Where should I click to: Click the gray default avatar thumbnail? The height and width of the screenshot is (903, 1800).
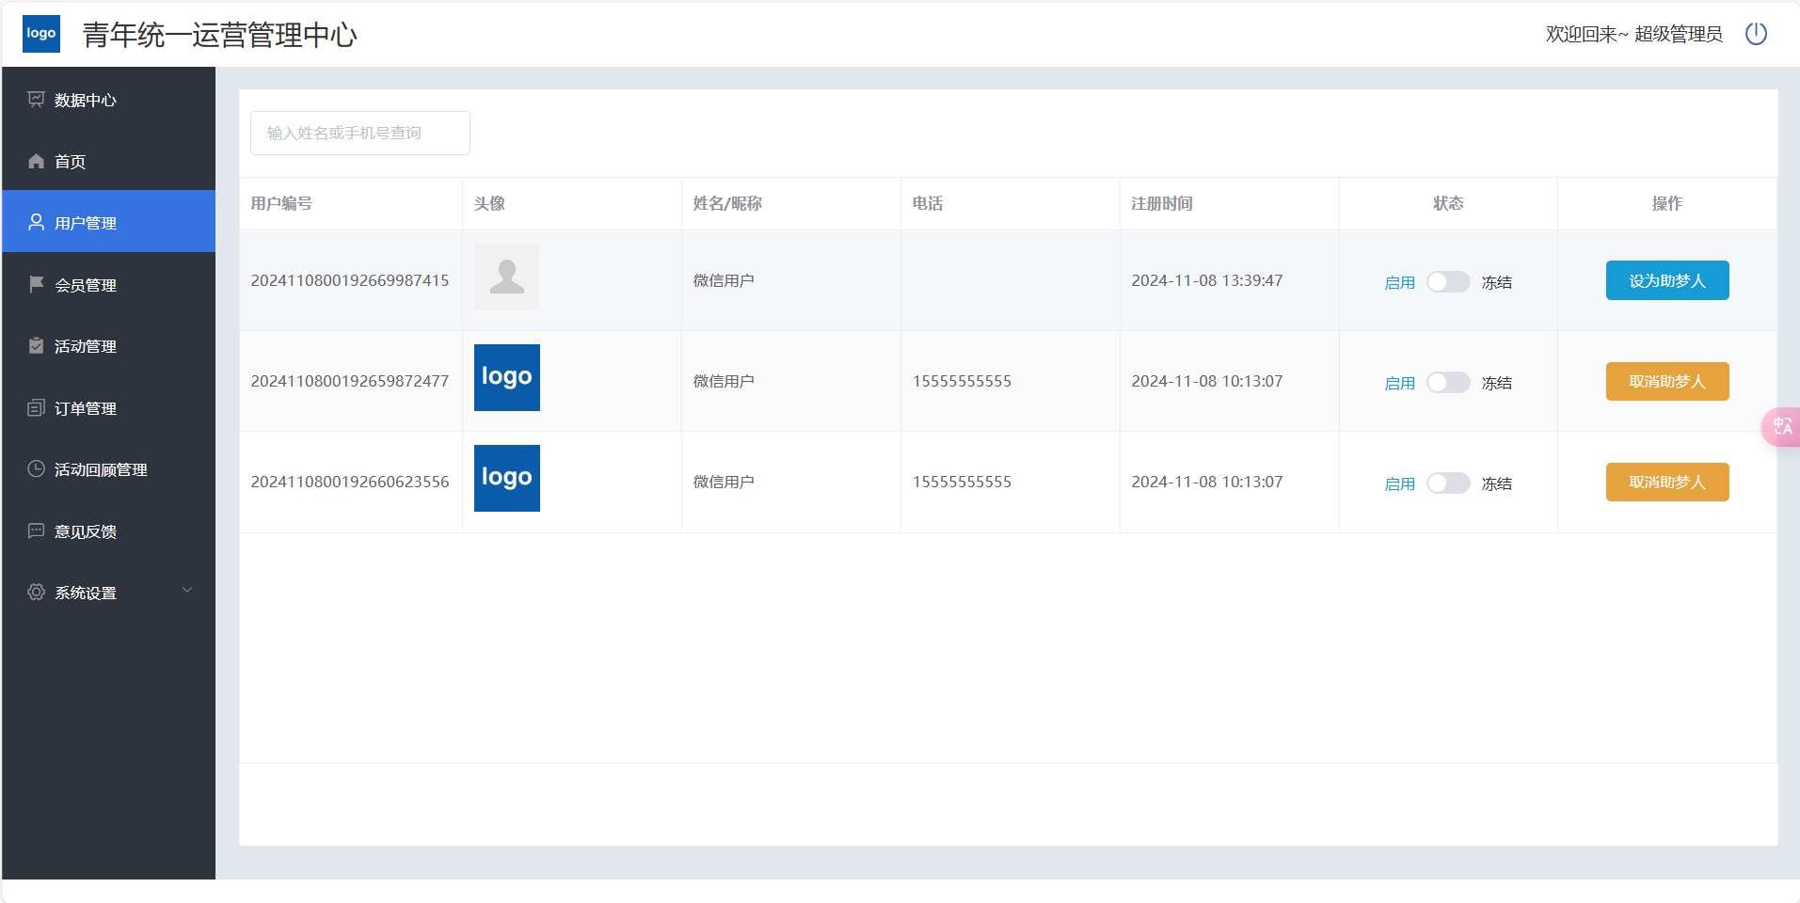pyautogui.click(x=507, y=277)
